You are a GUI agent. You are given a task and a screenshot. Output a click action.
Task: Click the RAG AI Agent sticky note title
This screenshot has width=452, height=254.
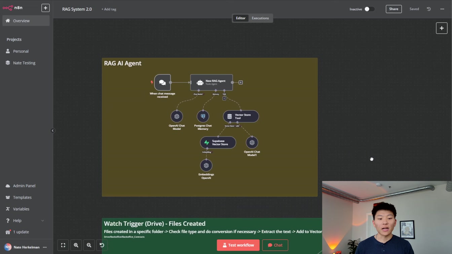123,63
